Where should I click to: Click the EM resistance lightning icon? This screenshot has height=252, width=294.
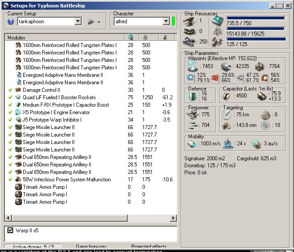pos(191,78)
